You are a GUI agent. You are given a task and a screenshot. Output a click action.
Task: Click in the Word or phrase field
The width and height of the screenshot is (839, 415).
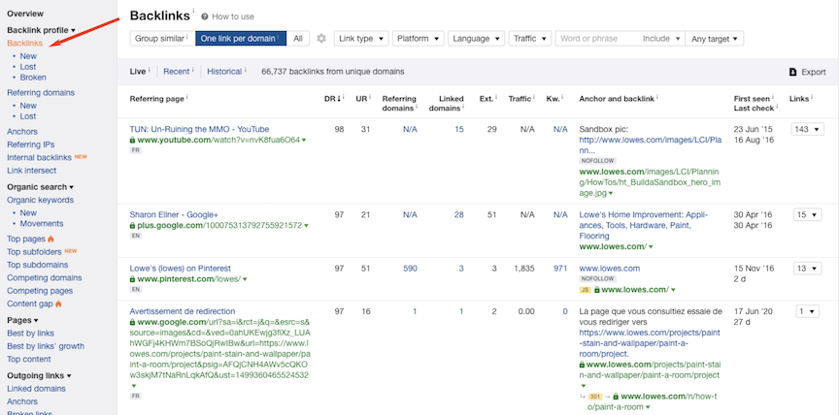[597, 39]
